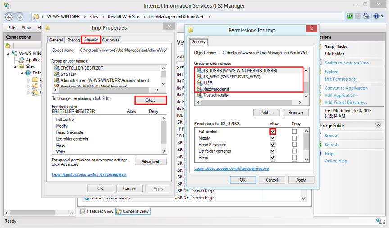Click the Advanced button in tmp Properties
389x228 pixels.
[x=150, y=161]
